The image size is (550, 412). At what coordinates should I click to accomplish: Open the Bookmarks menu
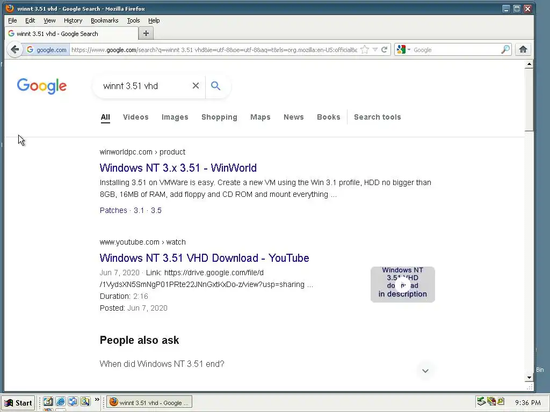[105, 20]
